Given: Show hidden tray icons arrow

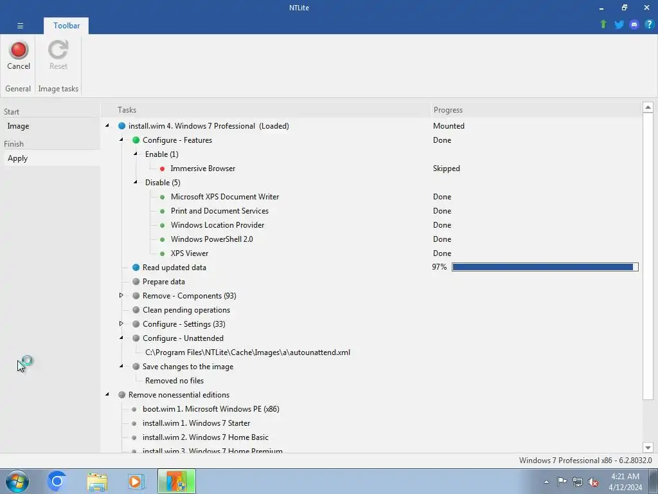Looking at the screenshot, I should point(546,482).
